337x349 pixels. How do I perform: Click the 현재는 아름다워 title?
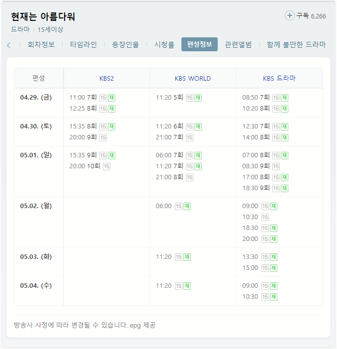(43, 17)
